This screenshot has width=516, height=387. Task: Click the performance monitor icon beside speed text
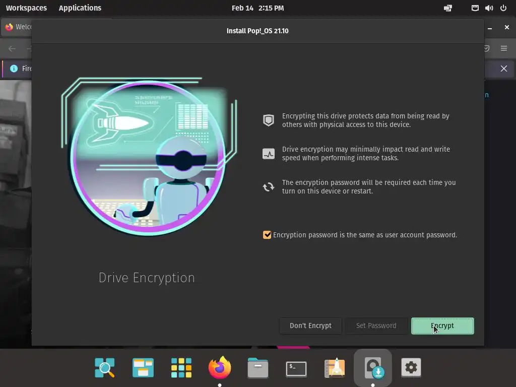(x=269, y=154)
